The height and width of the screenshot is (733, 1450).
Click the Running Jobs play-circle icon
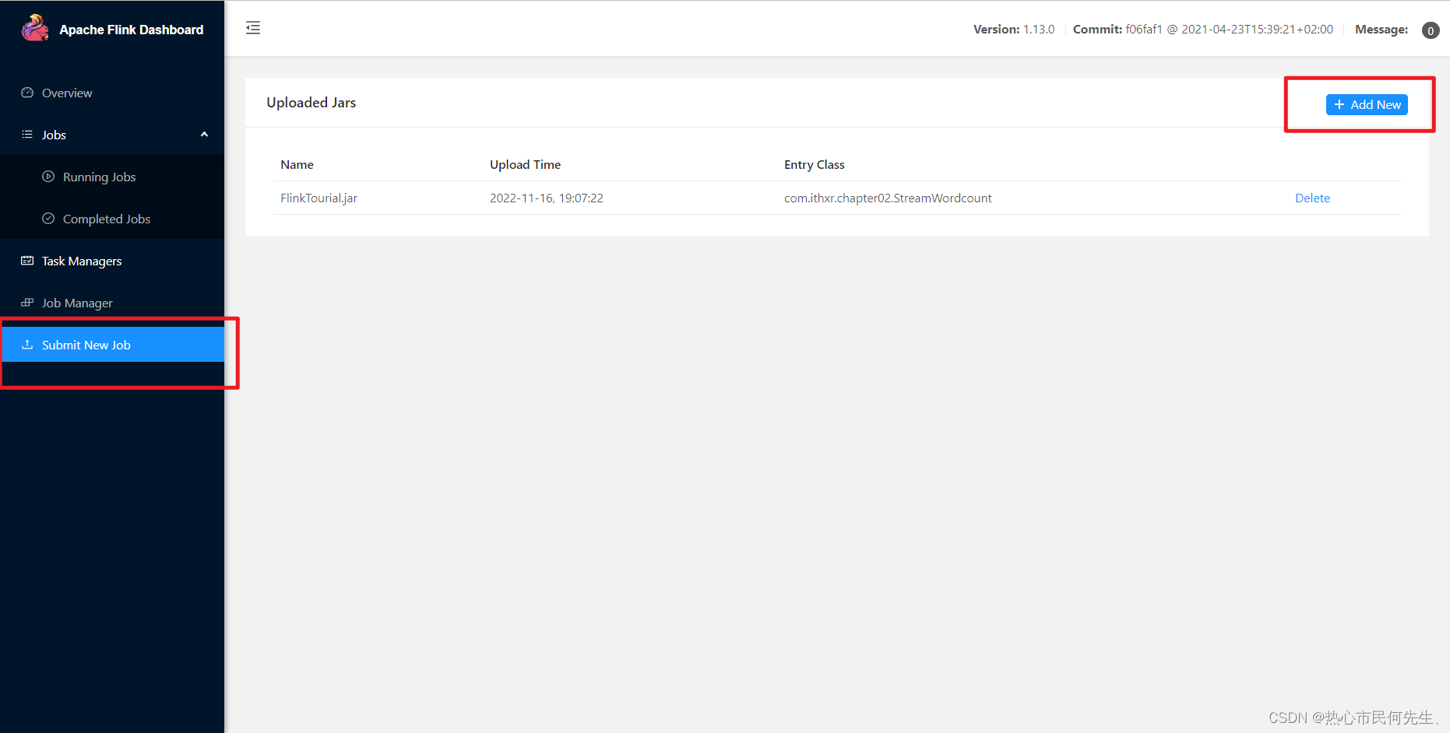click(x=48, y=177)
